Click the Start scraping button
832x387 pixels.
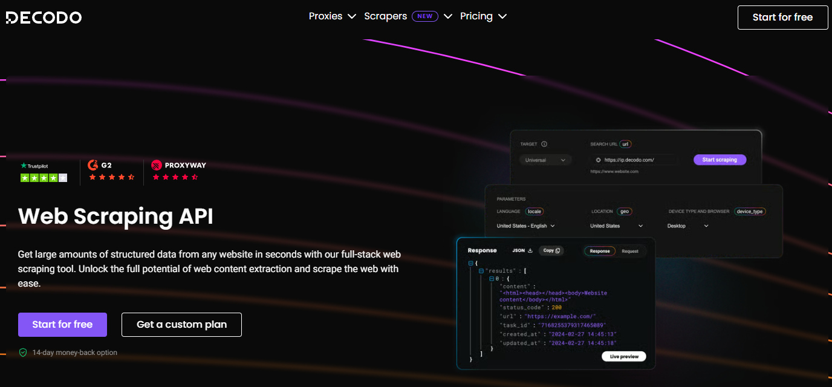pos(720,160)
